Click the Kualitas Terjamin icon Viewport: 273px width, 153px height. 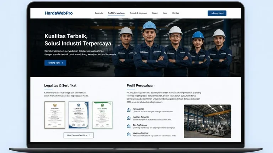(129, 118)
